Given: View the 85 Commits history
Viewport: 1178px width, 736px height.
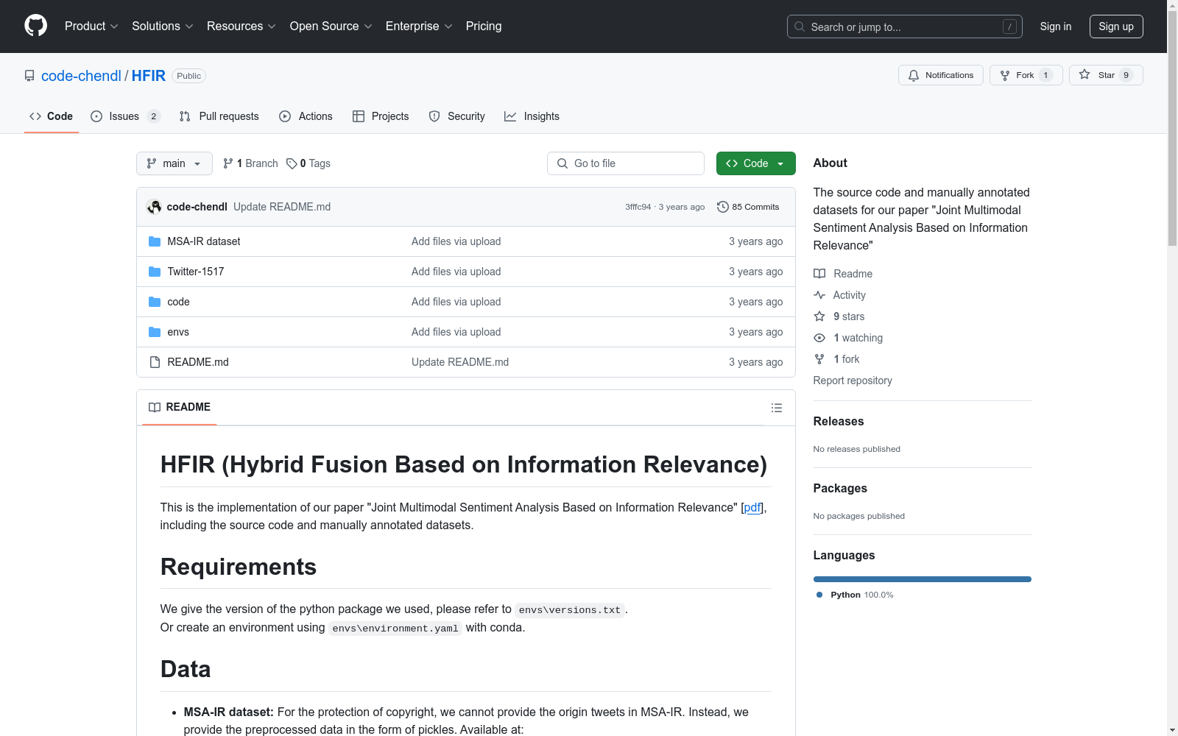Looking at the screenshot, I should pyautogui.click(x=748, y=207).
